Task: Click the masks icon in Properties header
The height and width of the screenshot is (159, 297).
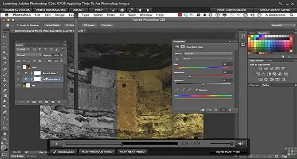Action: [x=183, y=46]
